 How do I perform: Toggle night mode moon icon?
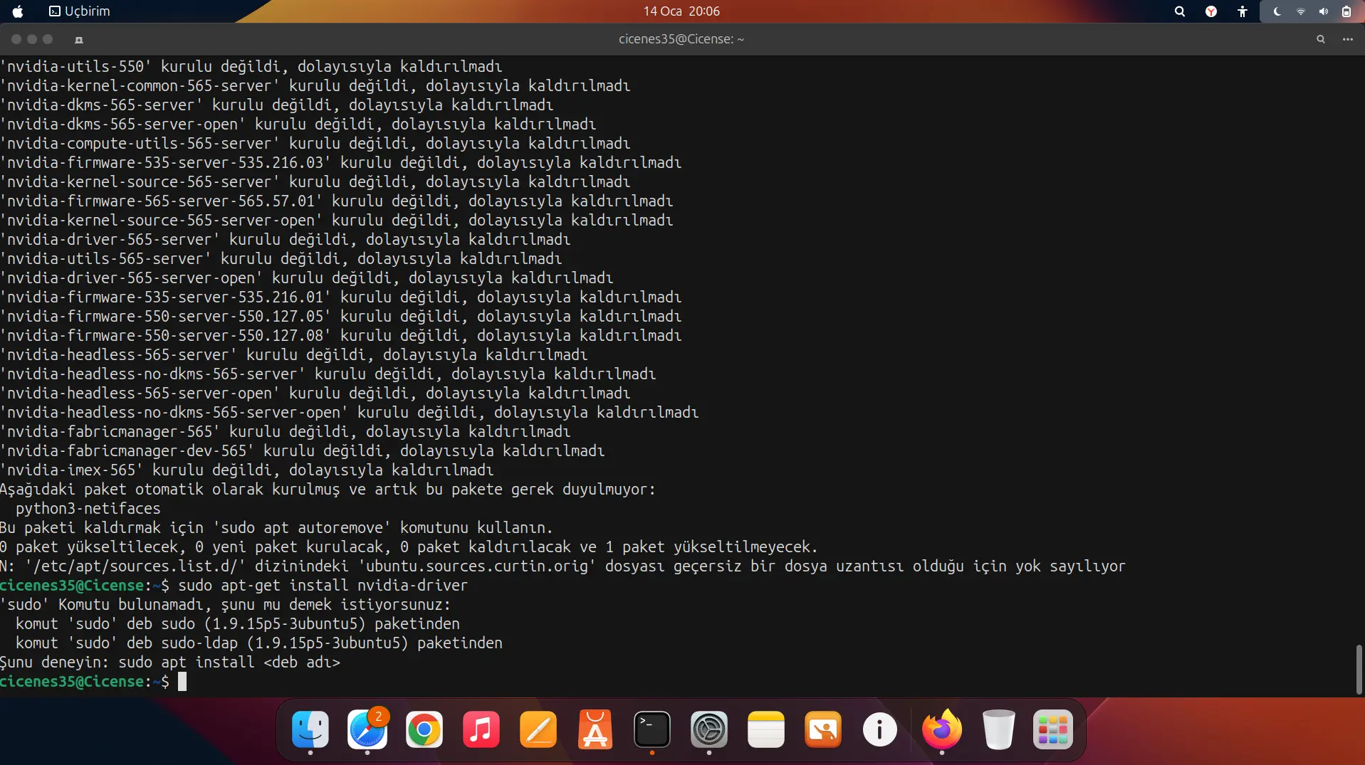click(1277, 11)
